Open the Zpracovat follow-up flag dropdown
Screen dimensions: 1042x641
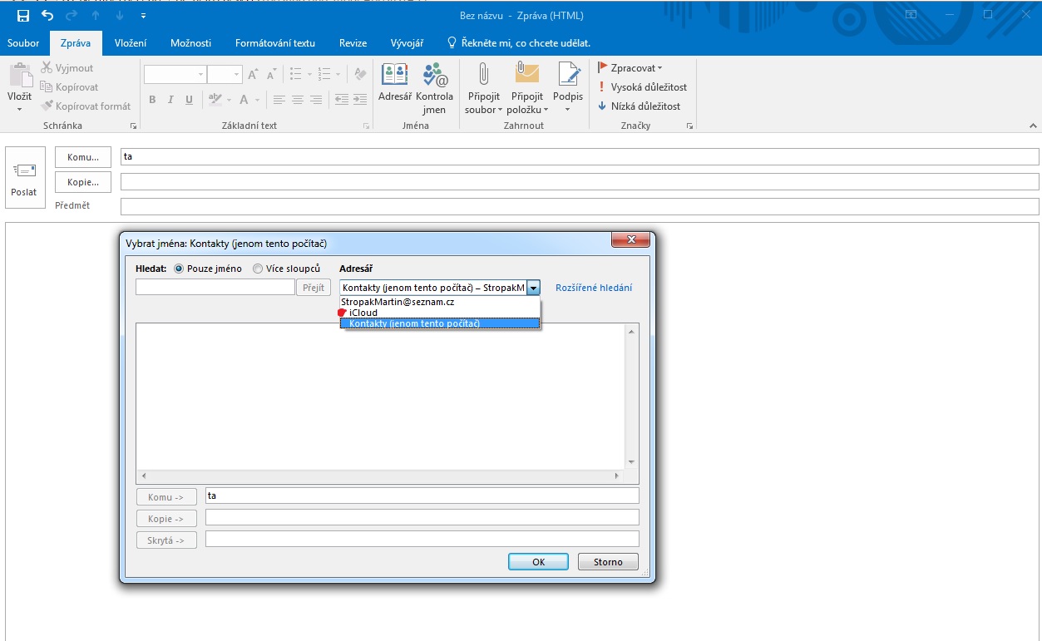coord(630,68)
